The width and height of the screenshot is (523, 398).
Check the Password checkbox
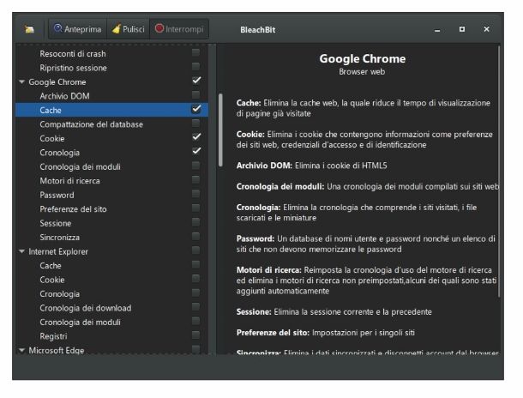click(x=196, y=194)
